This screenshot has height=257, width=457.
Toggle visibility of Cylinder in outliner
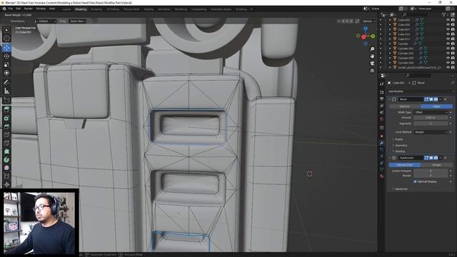click(448, 44)
